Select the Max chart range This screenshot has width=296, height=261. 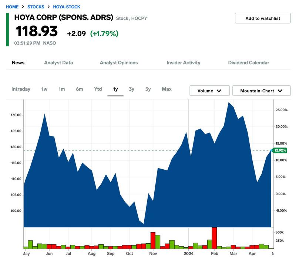[x=167, y=89]
